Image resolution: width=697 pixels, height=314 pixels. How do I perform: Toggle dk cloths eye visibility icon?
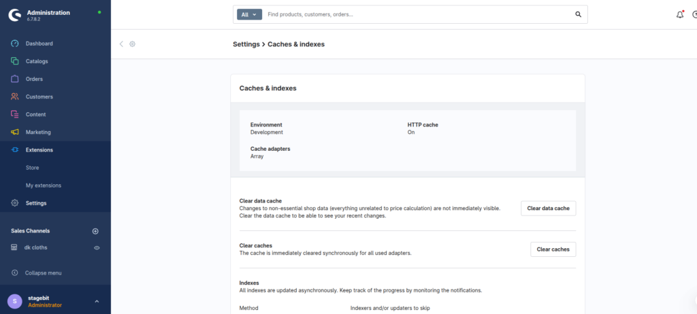[97, 248]
